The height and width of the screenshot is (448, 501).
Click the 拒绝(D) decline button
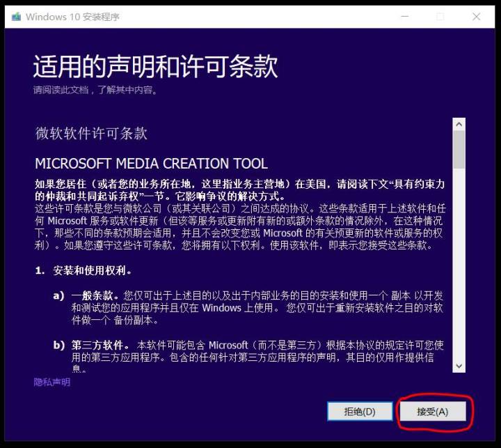[x=360, y=412]
